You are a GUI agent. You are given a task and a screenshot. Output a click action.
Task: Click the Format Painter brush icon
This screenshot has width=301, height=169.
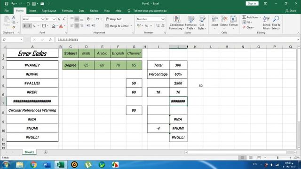point(14,27)
